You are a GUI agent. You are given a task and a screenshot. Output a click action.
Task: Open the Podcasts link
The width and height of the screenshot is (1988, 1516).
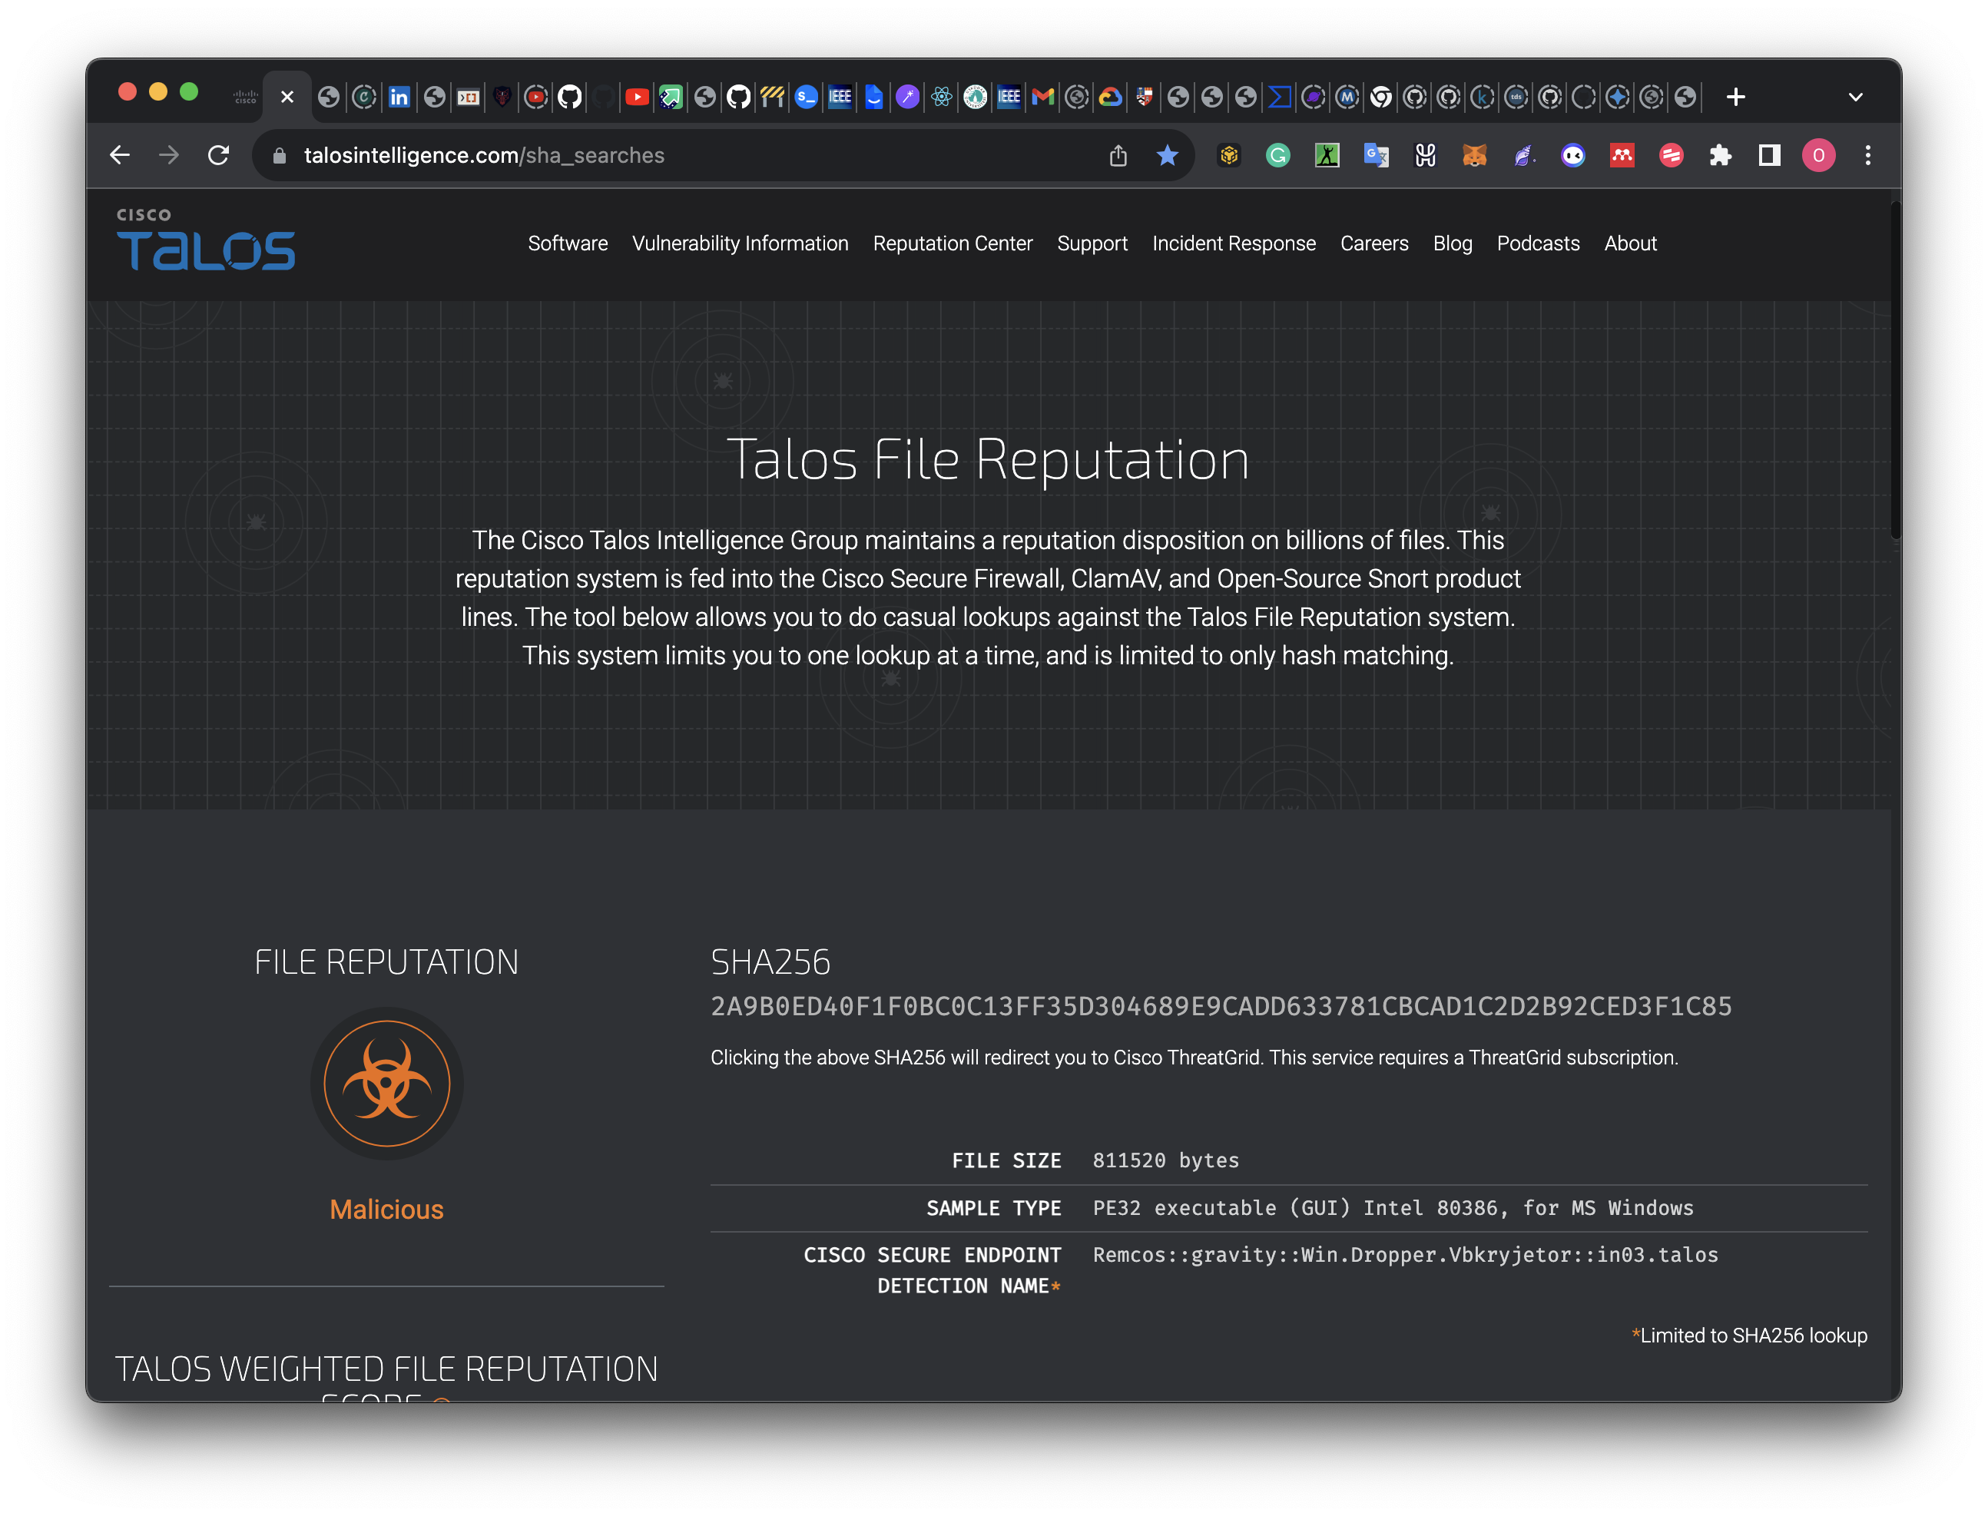1538,243
